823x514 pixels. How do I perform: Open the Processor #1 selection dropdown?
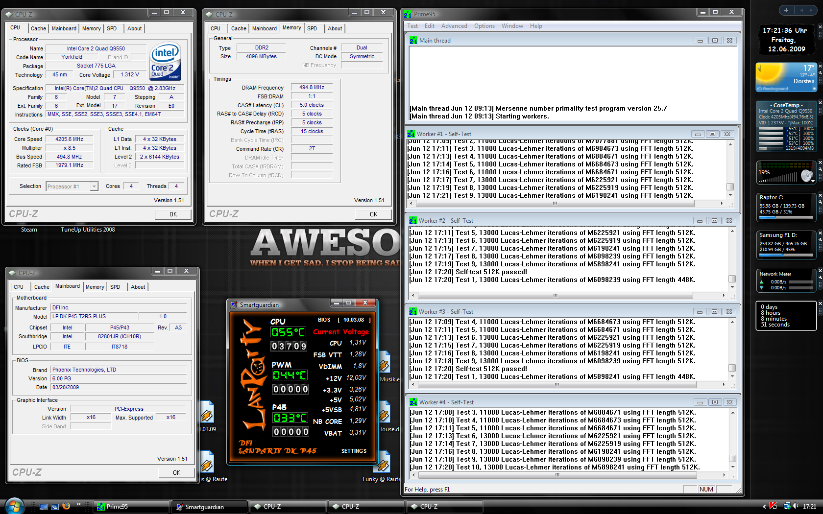94,187
